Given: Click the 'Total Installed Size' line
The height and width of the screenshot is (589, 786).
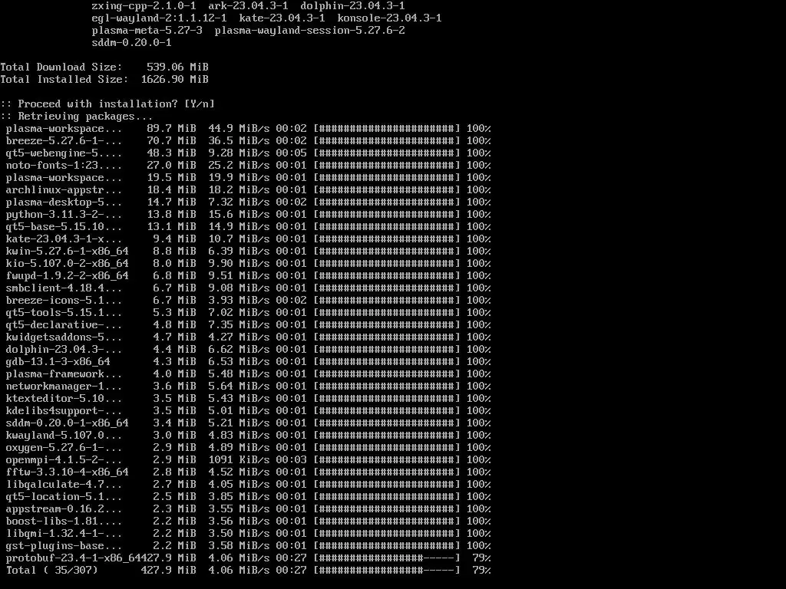Looking at the screenshot, I should (104, 79).
